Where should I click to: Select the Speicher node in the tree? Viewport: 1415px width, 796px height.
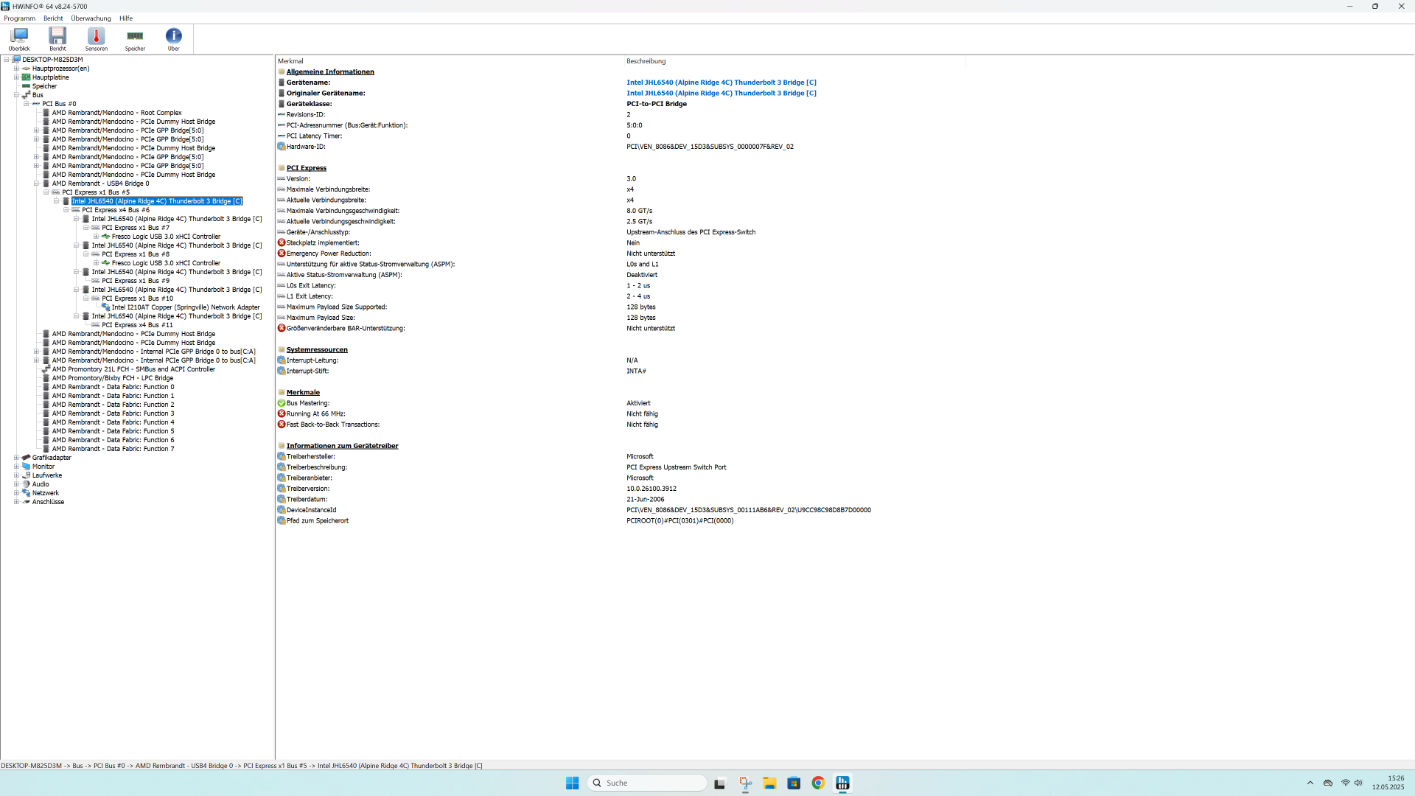(44, 86)
